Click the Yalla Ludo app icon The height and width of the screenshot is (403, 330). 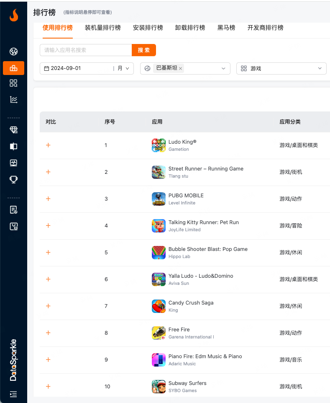[x=159, y=279]
